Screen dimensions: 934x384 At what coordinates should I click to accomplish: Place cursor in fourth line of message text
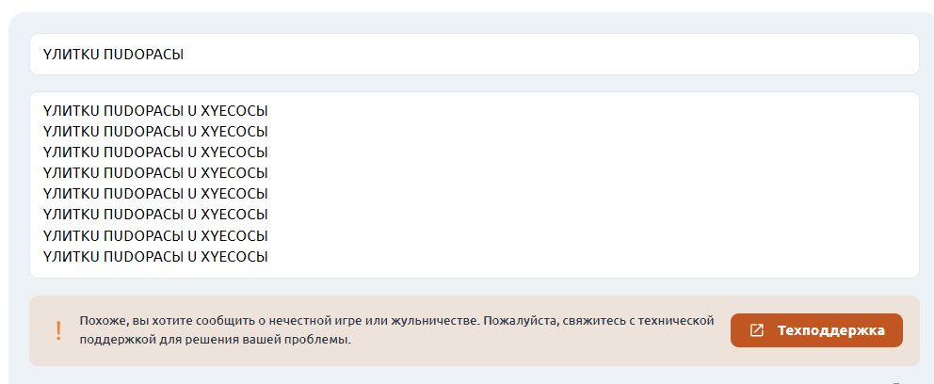coord(154,173)
